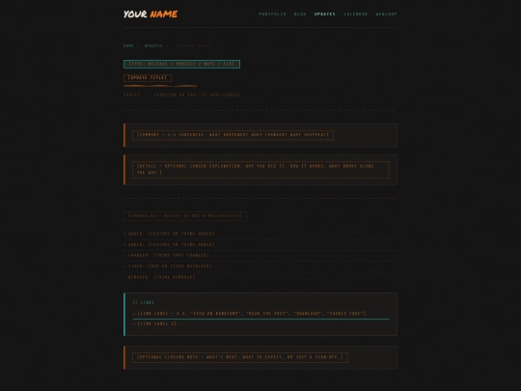
Task: Open the Portfolio nav link
Action: coord(272,14)
